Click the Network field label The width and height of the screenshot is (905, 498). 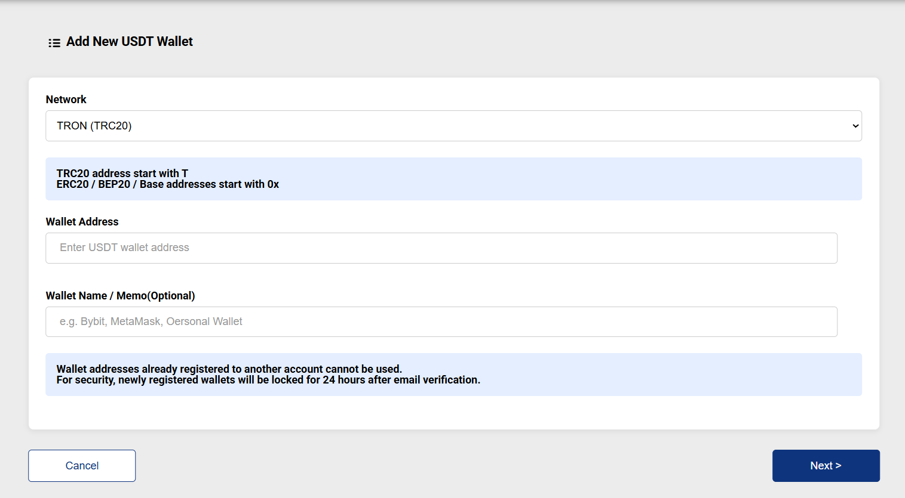(66, 100)
